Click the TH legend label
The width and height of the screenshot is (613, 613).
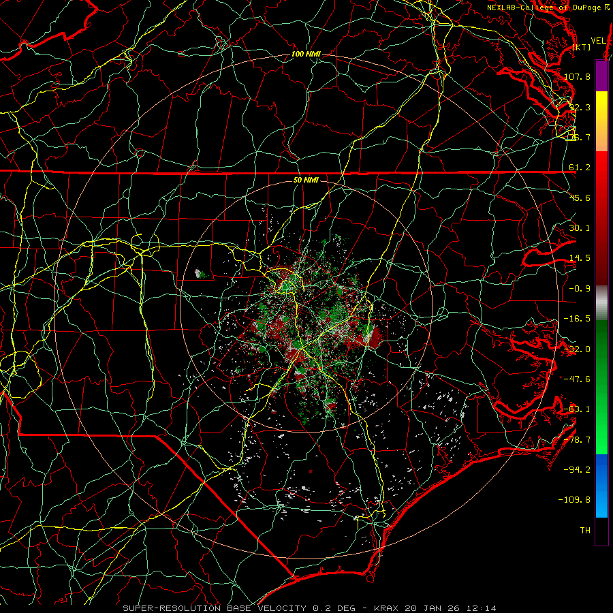585,531
